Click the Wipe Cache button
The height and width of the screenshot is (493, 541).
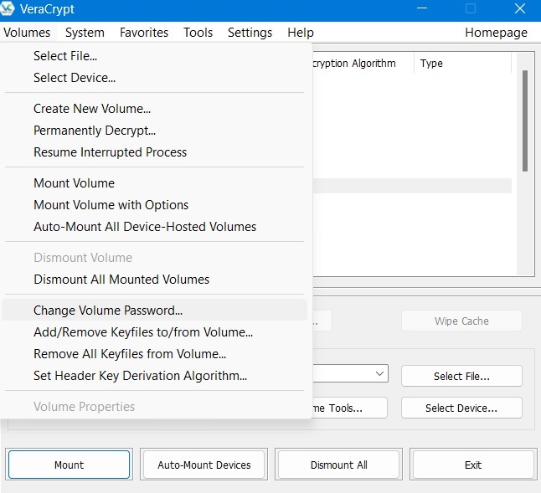(x=461, y=321)
